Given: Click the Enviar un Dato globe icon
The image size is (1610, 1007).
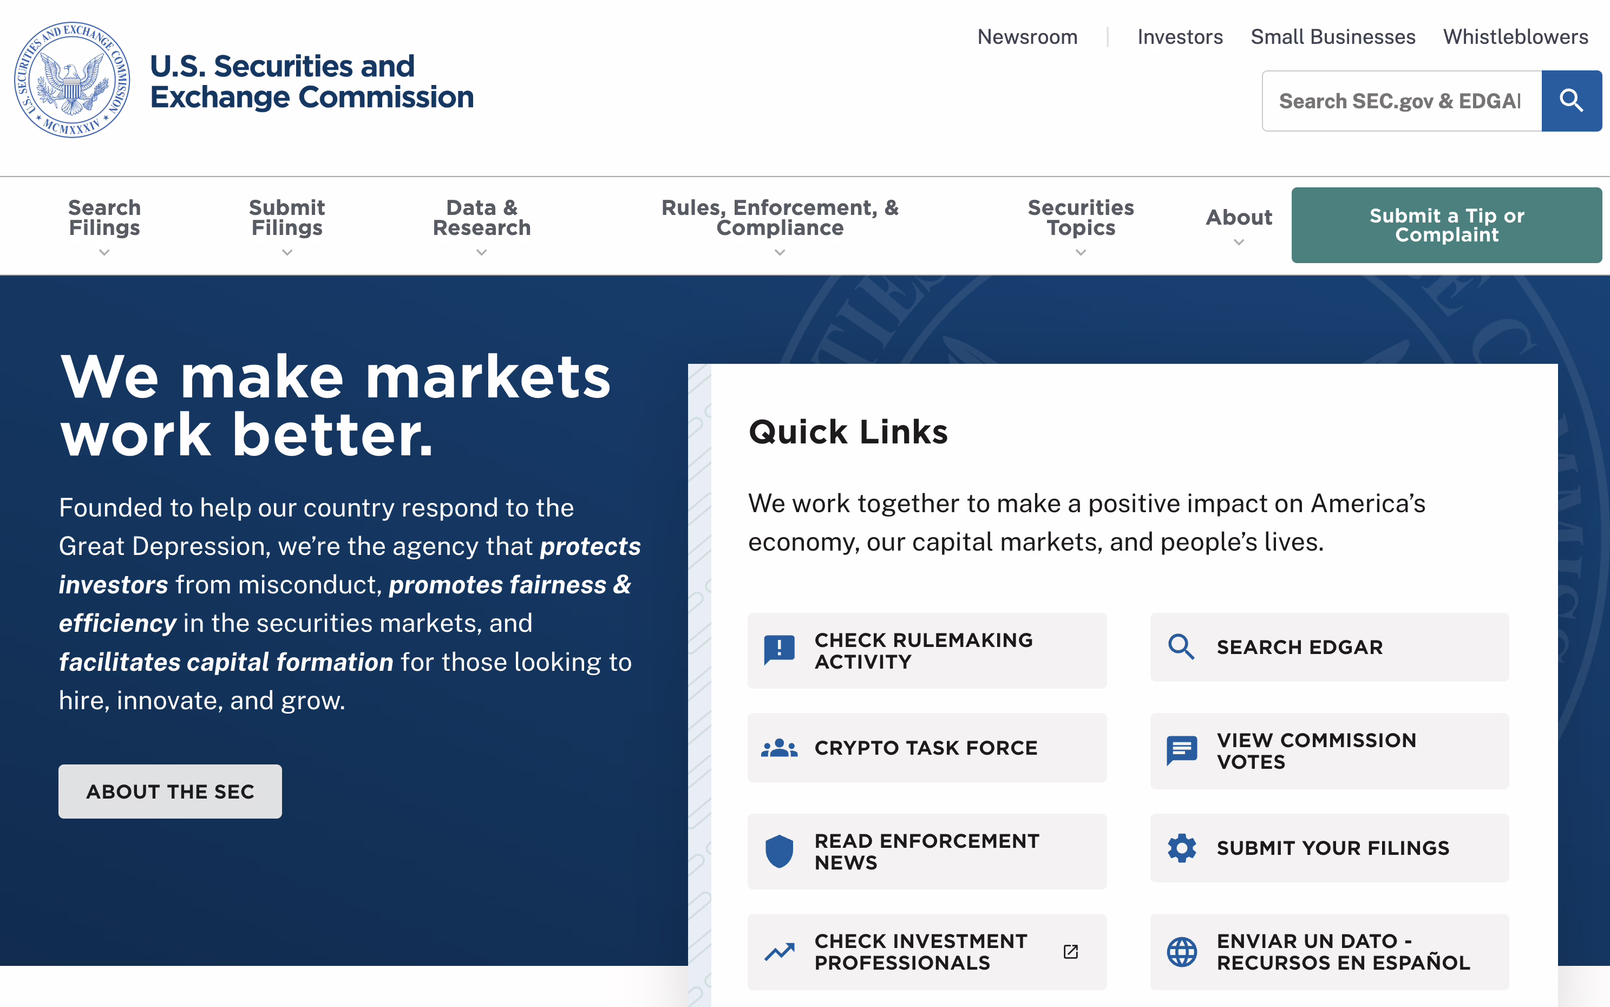Looking at the screenshot, I should point(1182,952).
